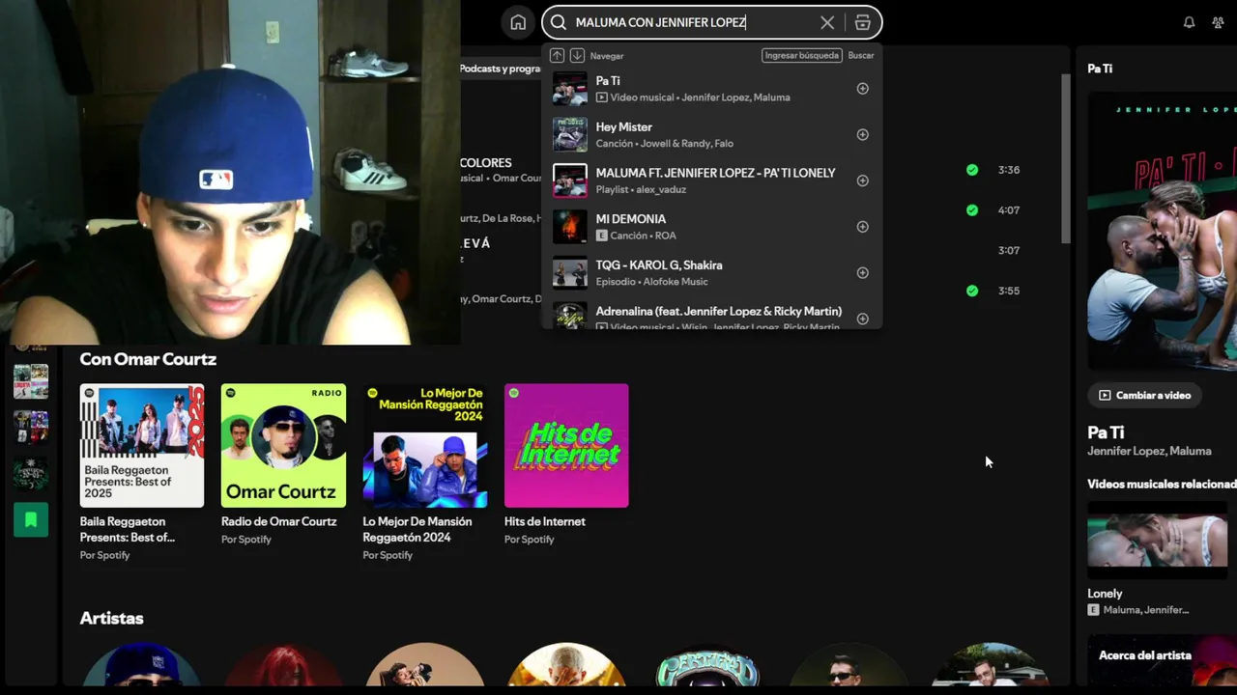
Task: Select MI DEMONIA song suggestion
Action: click(712, 227)
